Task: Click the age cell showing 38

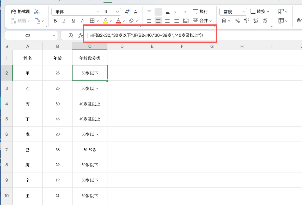Action: pyautogui.click(x=57, y=150)
